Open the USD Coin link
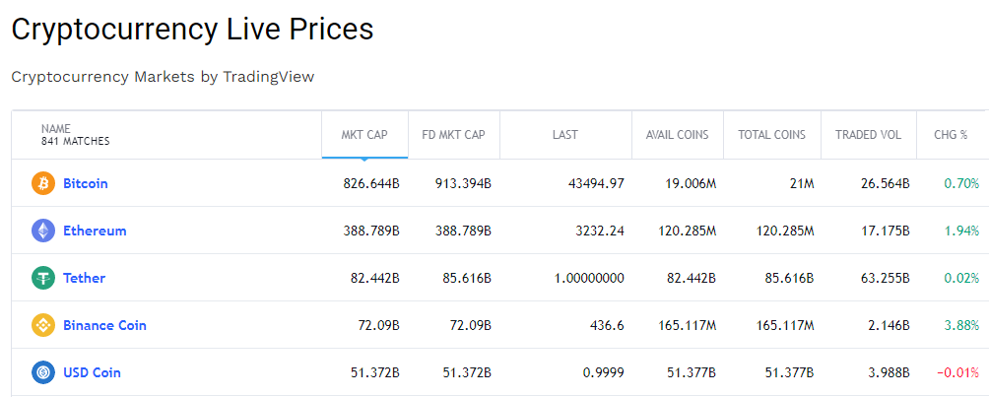 92,373
